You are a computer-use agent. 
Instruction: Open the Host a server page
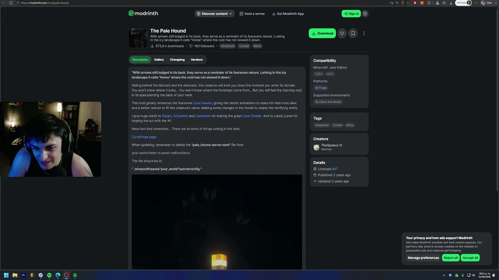[x=252, y=14]
